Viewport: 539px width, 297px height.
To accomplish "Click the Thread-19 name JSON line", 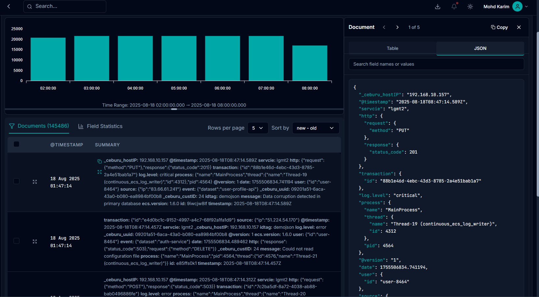I will click(433, 224).
